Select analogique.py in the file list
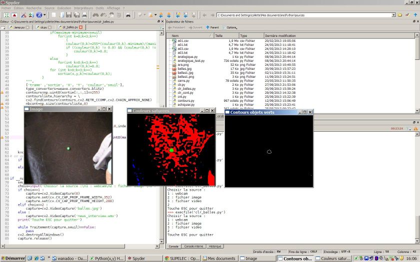 coord(187,56)
